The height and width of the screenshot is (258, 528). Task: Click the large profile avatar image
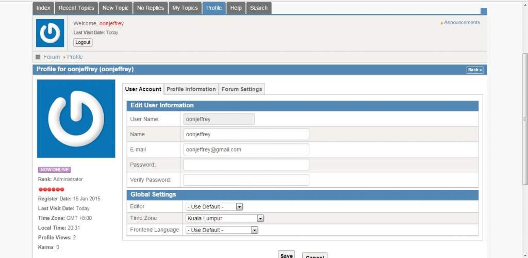point(76,119)
